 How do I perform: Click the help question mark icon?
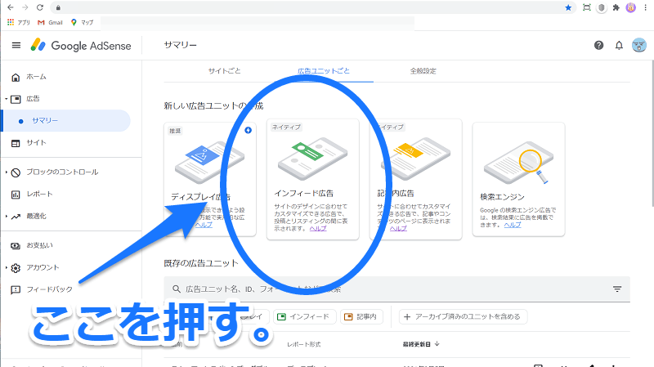coord(599,45)
